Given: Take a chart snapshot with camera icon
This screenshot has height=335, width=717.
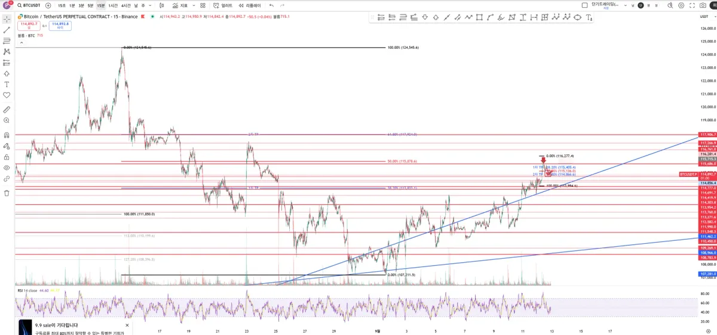Looking at the screenshot, I should point(703,5).
